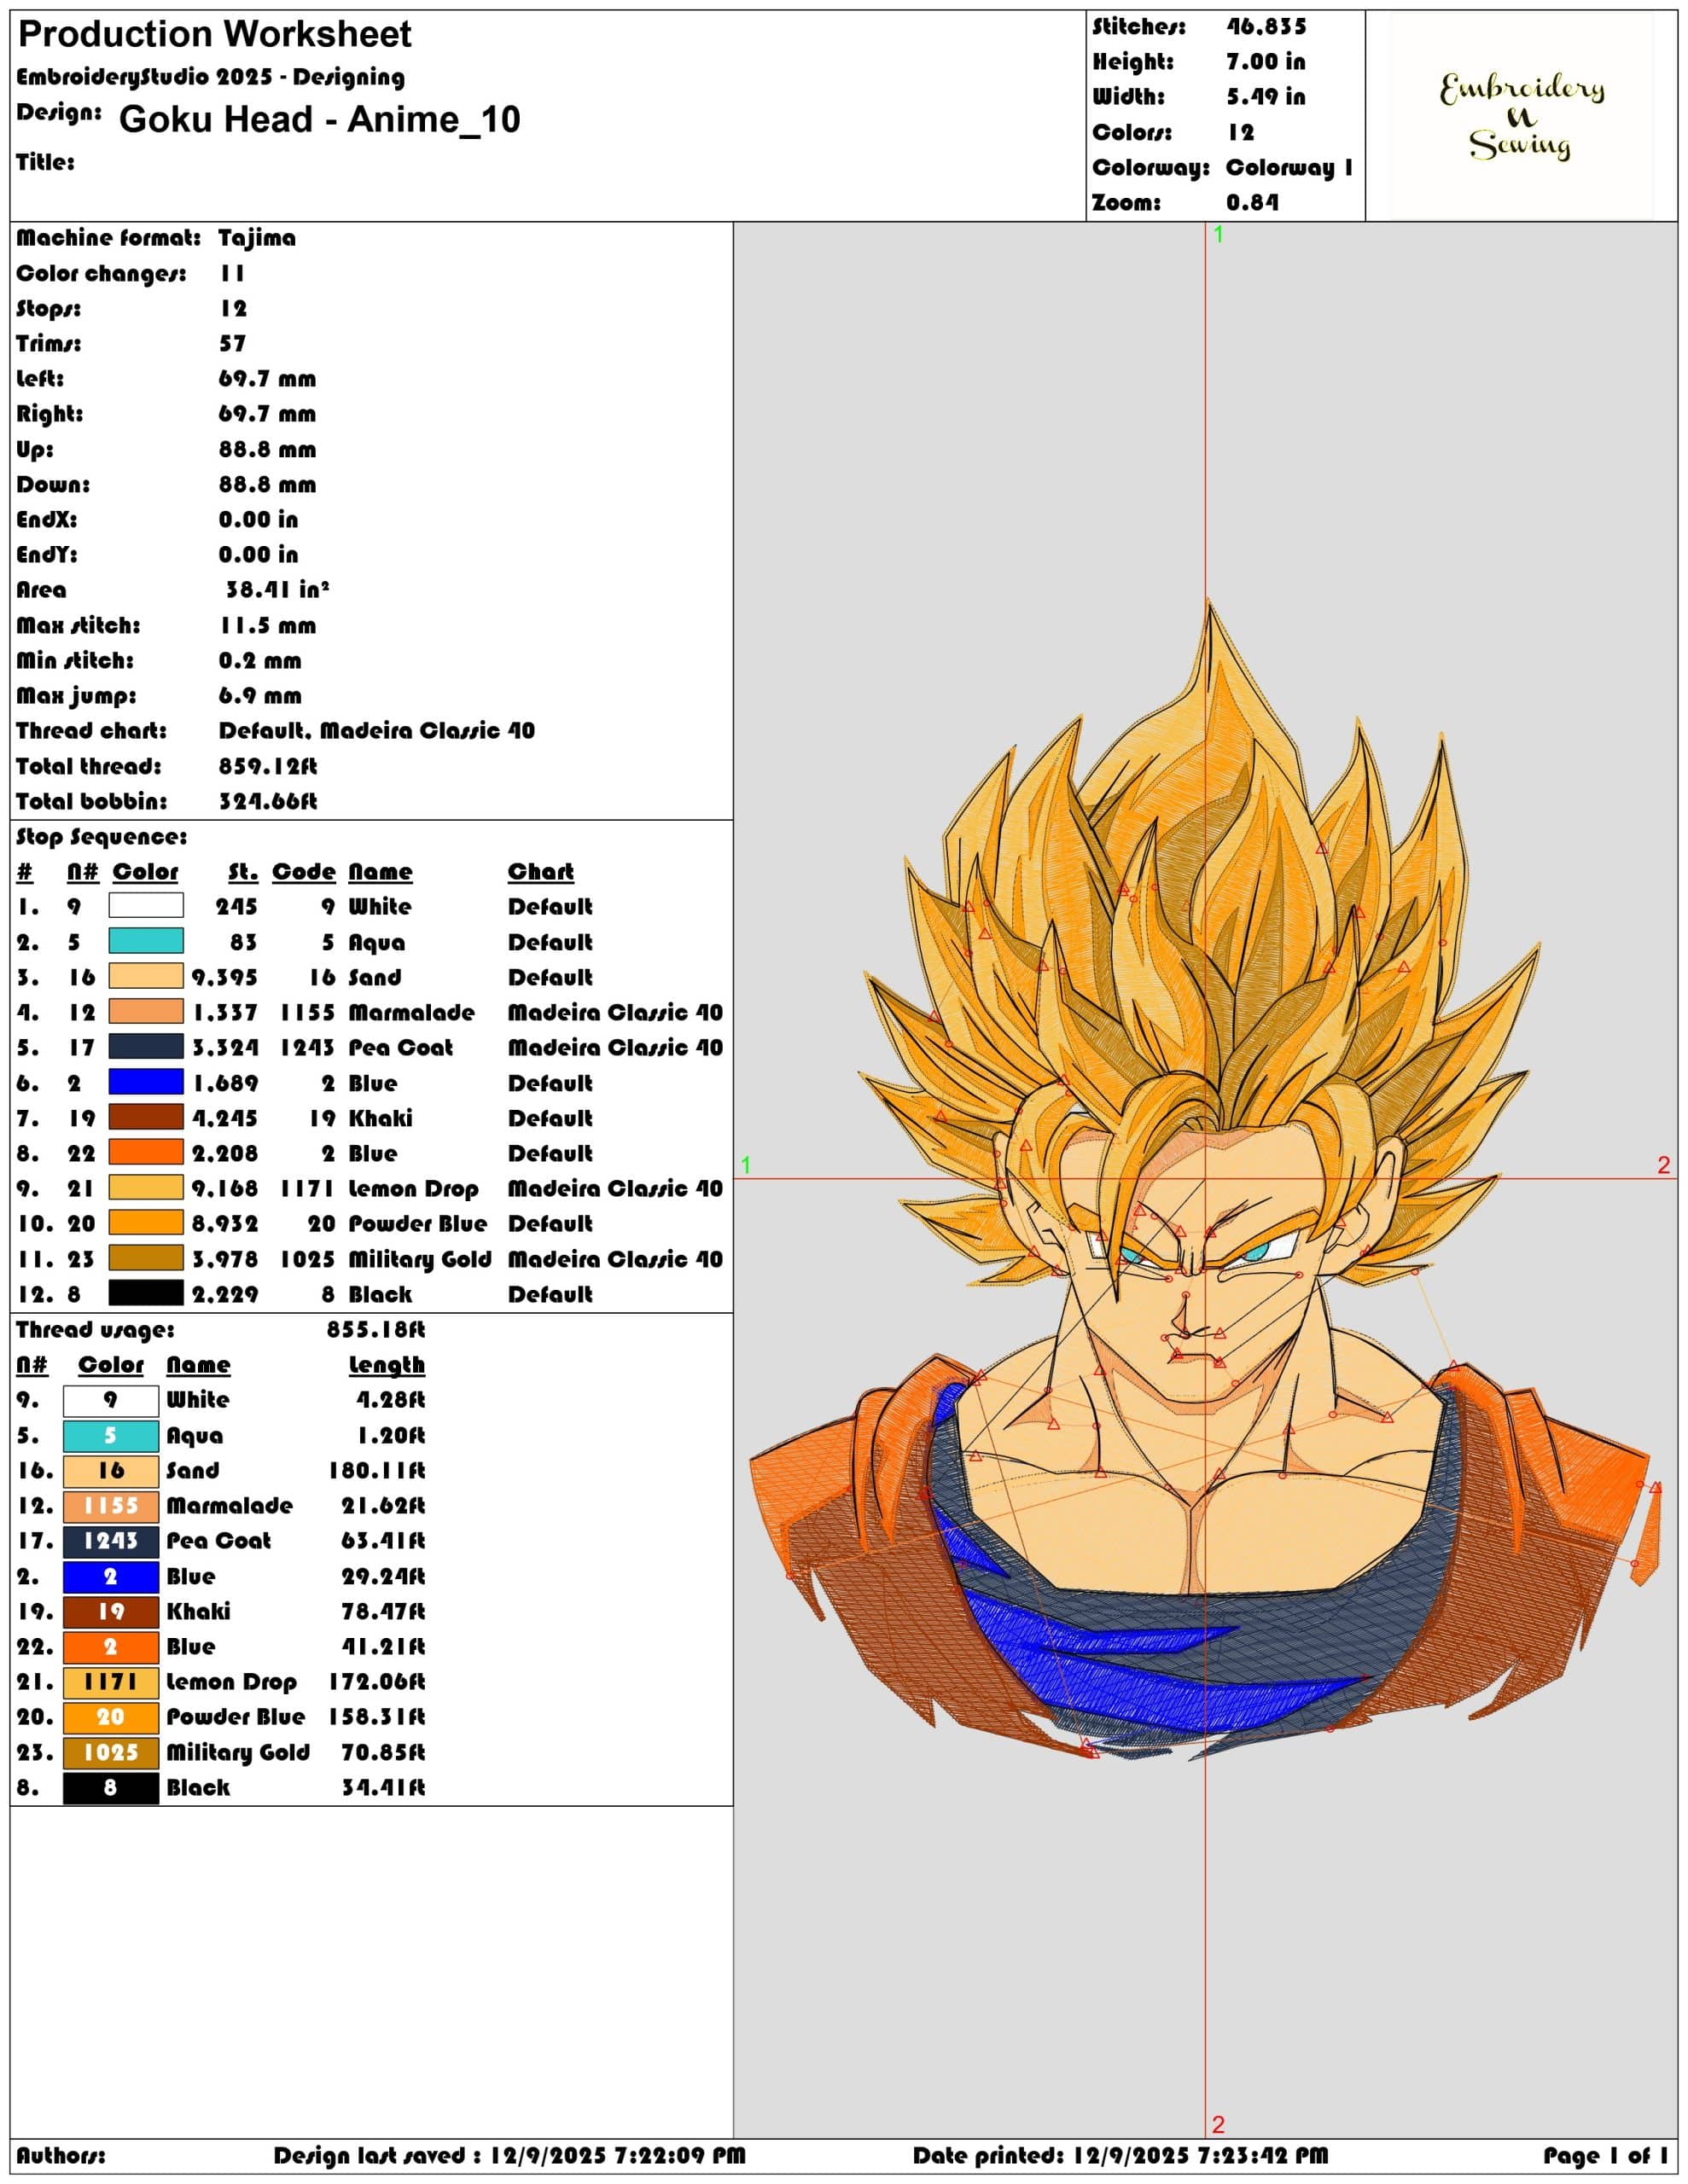1688x2184 pixels.
Task: Click the Sand swatch in Stop Sequence
Action: coord(146,976)
